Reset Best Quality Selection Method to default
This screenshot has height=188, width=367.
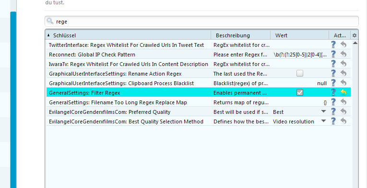343,122
